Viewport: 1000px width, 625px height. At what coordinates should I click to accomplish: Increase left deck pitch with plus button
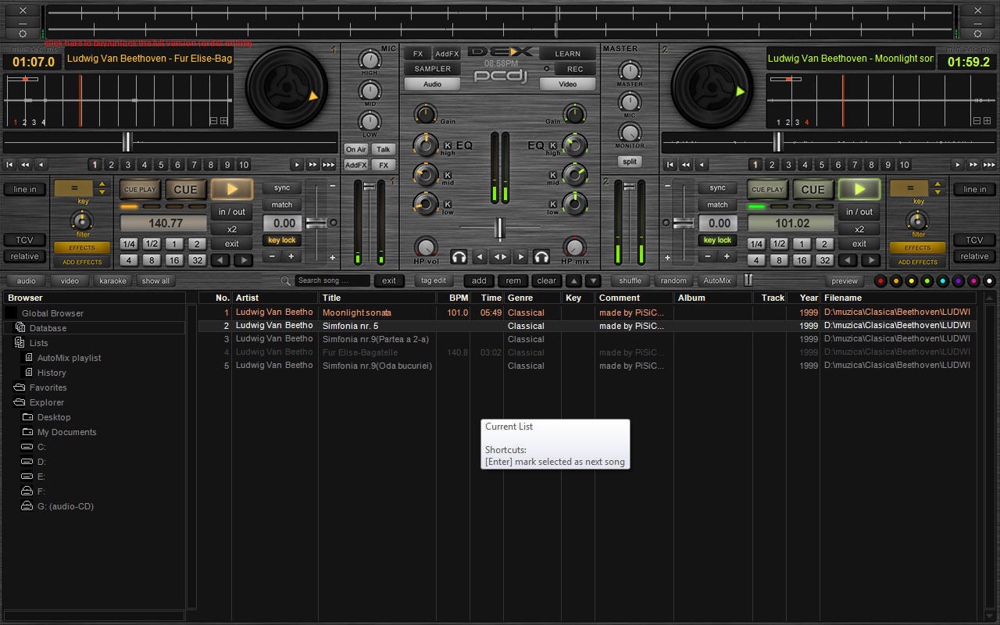291,256
